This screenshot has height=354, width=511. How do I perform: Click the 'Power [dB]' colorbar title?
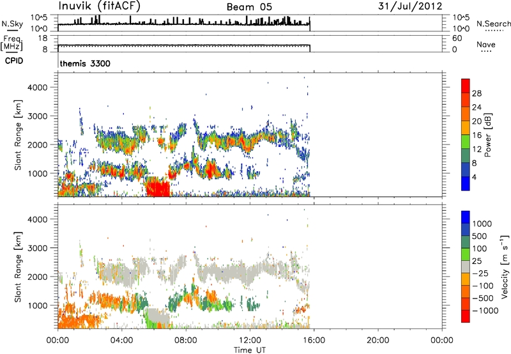(x=487, y=135)
